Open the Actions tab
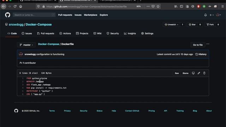Viewport: 226px width, 127px height. (x=65, y=34)
